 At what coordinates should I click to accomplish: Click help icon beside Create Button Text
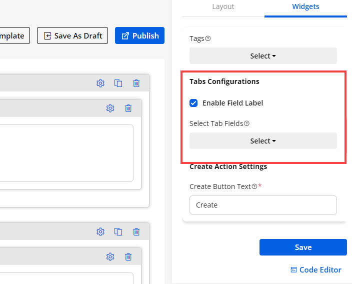[254, 186]
